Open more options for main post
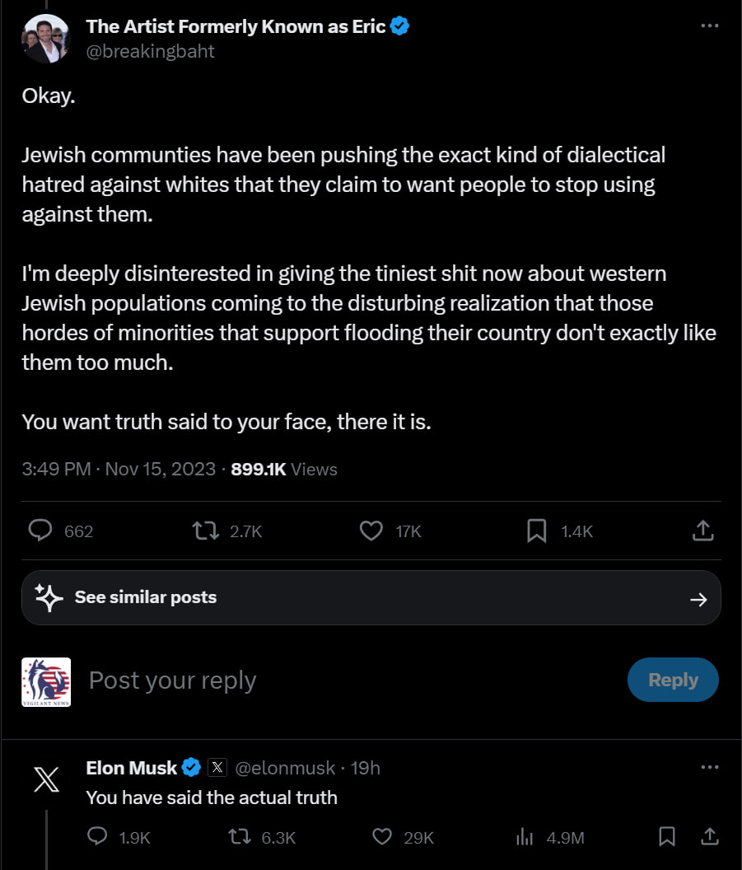This screenshot has height=870, width=742. point(709,26)
